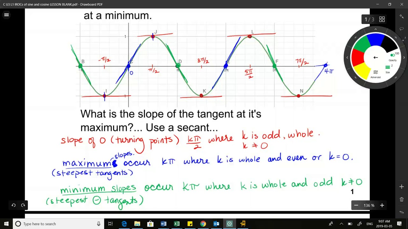The height and width of the screenshot is (229, 408).
Task: Open Google Chrome from the taskbar
Action: coord(203,224)
